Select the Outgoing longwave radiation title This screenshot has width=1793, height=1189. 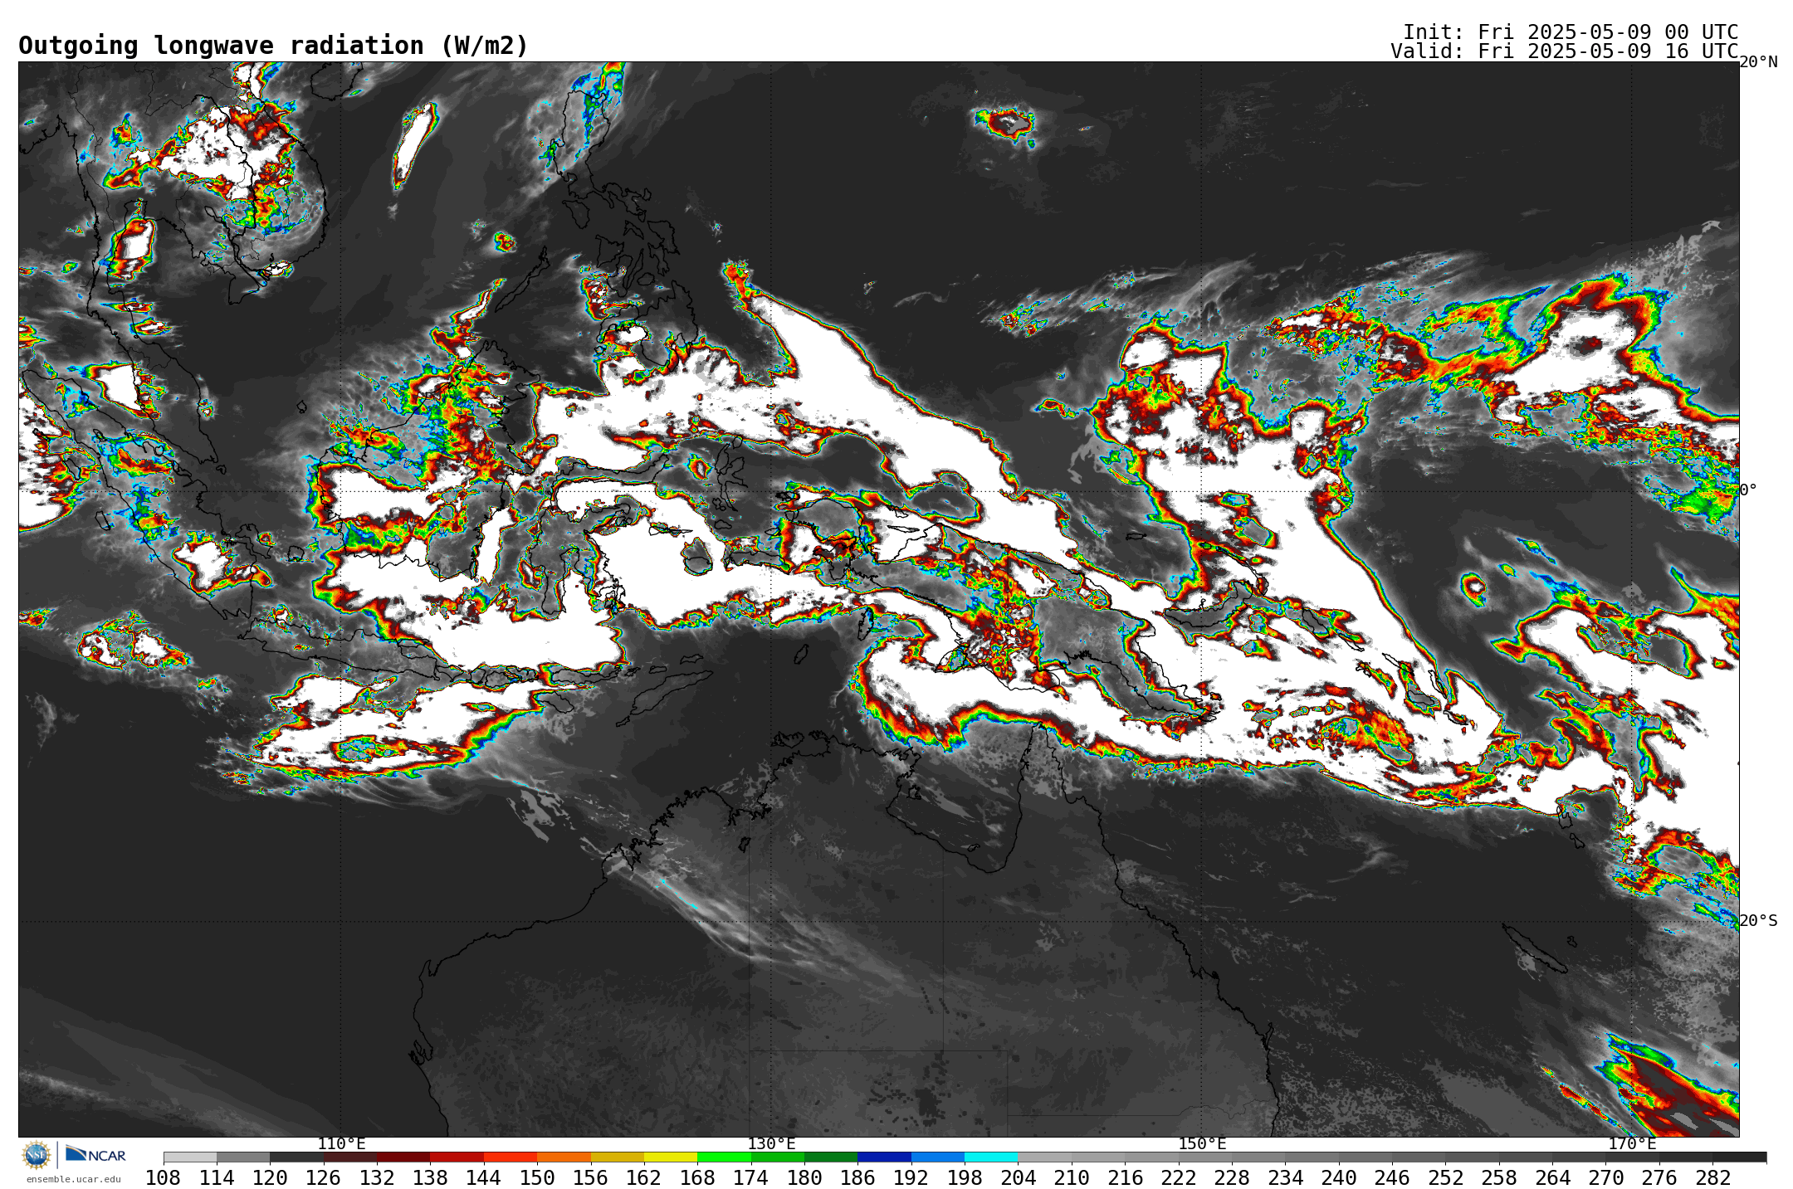pyautogui.click(x=273, y=46)
